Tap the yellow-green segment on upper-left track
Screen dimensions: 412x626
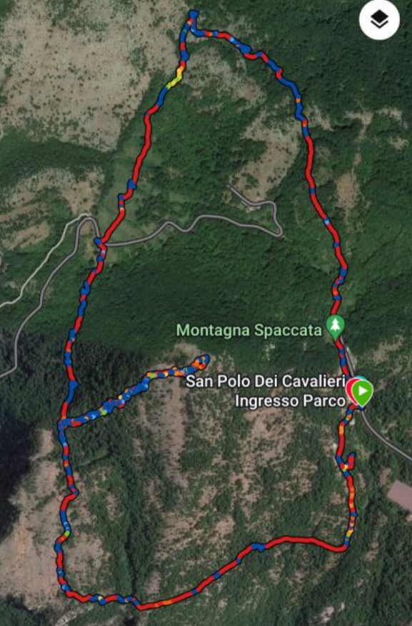[x=176, y=78]
